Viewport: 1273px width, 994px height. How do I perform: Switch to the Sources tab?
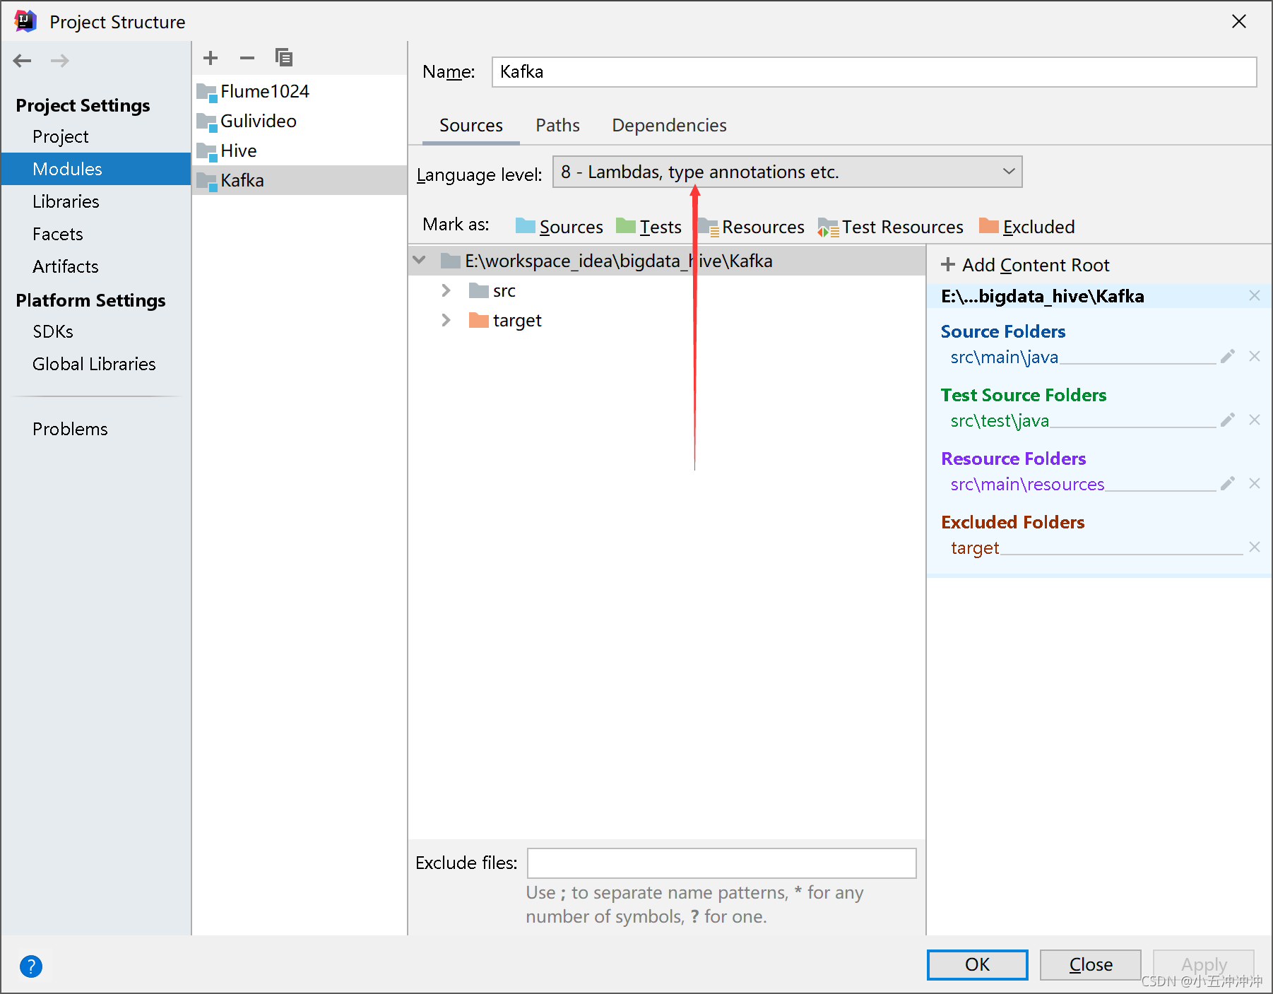tap(471, 126)
